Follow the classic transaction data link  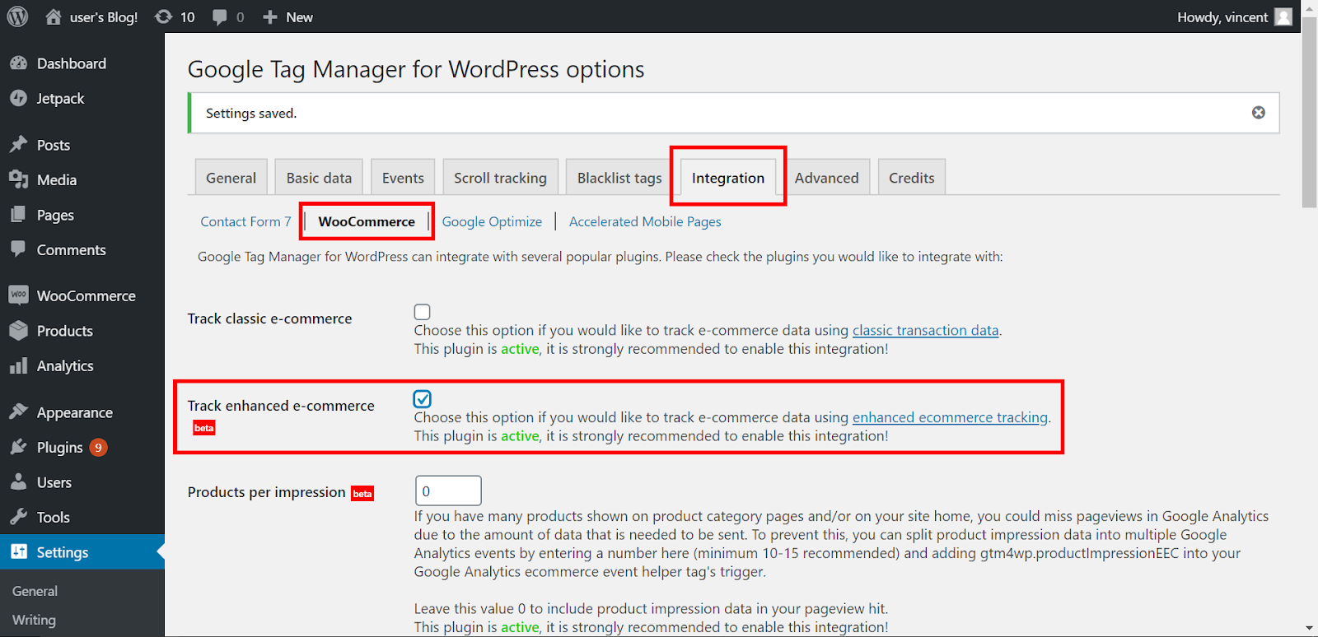[x=925, y=330]
